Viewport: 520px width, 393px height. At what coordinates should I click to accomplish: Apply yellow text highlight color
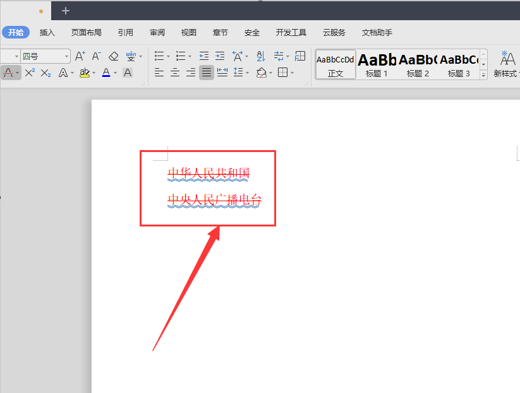tap(85, 73)
